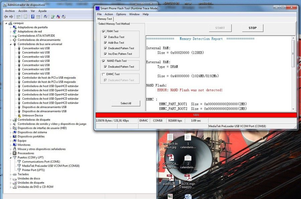Click report scrollbar down arrow
The height and width of the screenshot is (199, 301).
coord(293,109)
